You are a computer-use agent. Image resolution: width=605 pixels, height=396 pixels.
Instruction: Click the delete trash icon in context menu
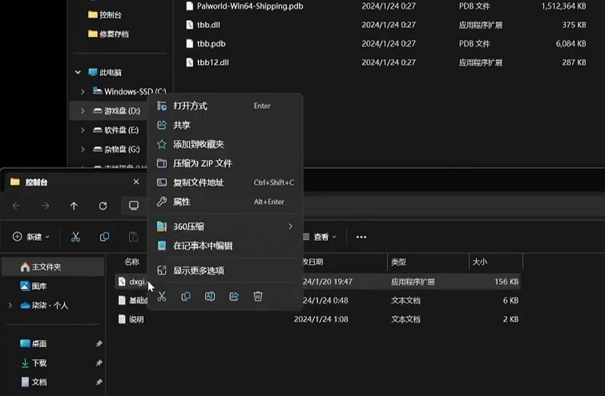[258, 296]
